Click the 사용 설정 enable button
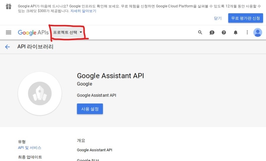This screenshot has height=161, width=266. 90,109
